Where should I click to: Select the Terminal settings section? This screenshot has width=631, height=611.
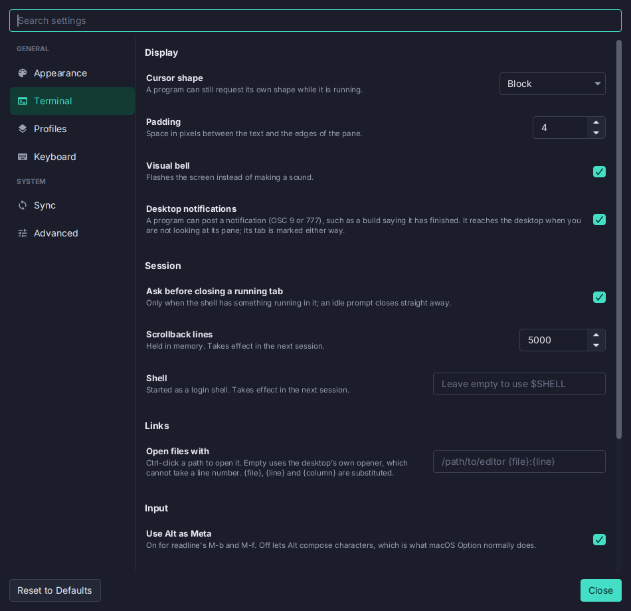(x=72, y=101)
